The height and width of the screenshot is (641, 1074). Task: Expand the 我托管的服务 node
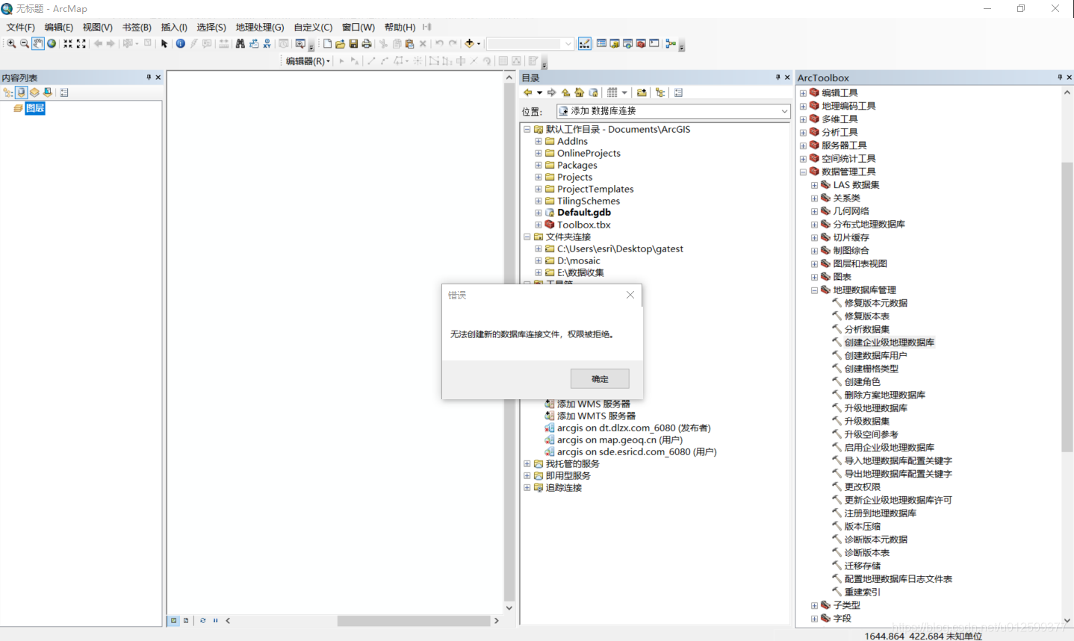coord(527,463)
